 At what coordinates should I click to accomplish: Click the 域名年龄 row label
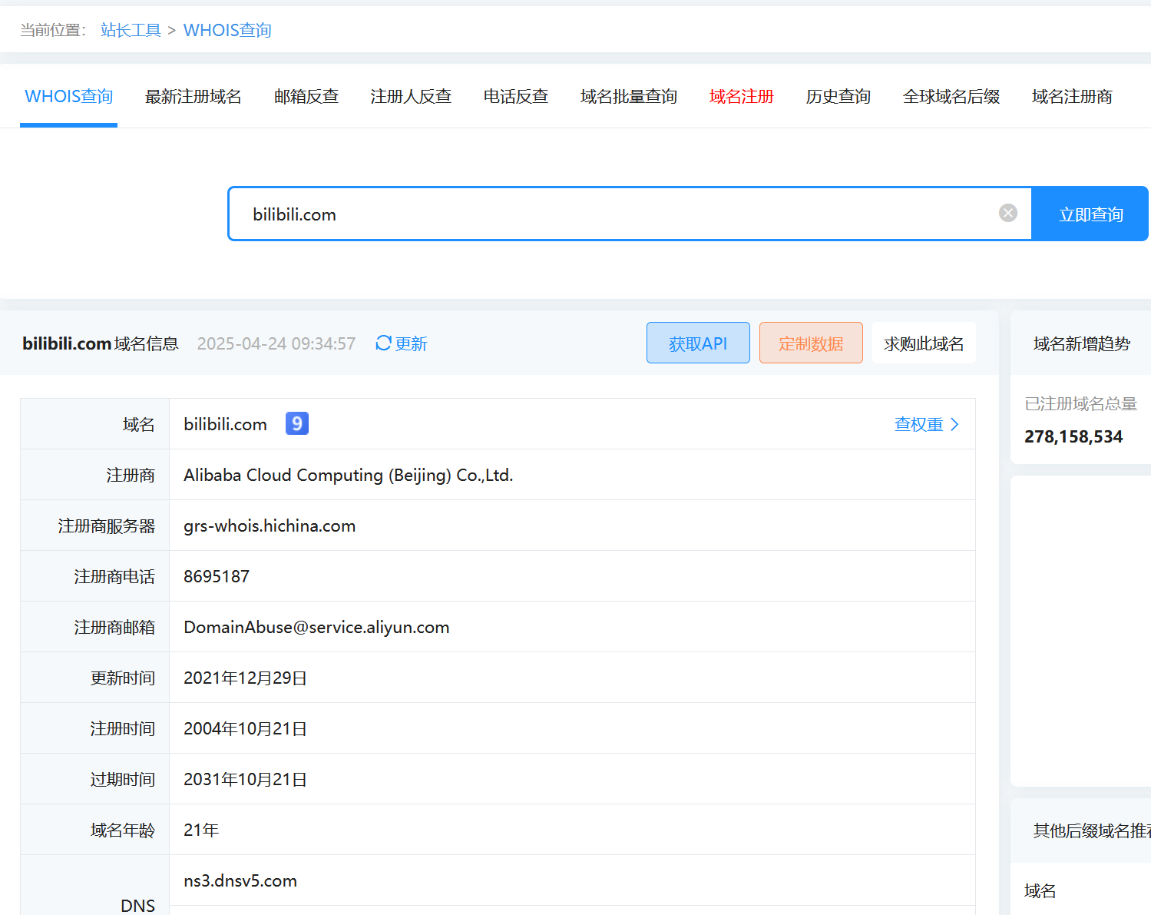[123, 830]
